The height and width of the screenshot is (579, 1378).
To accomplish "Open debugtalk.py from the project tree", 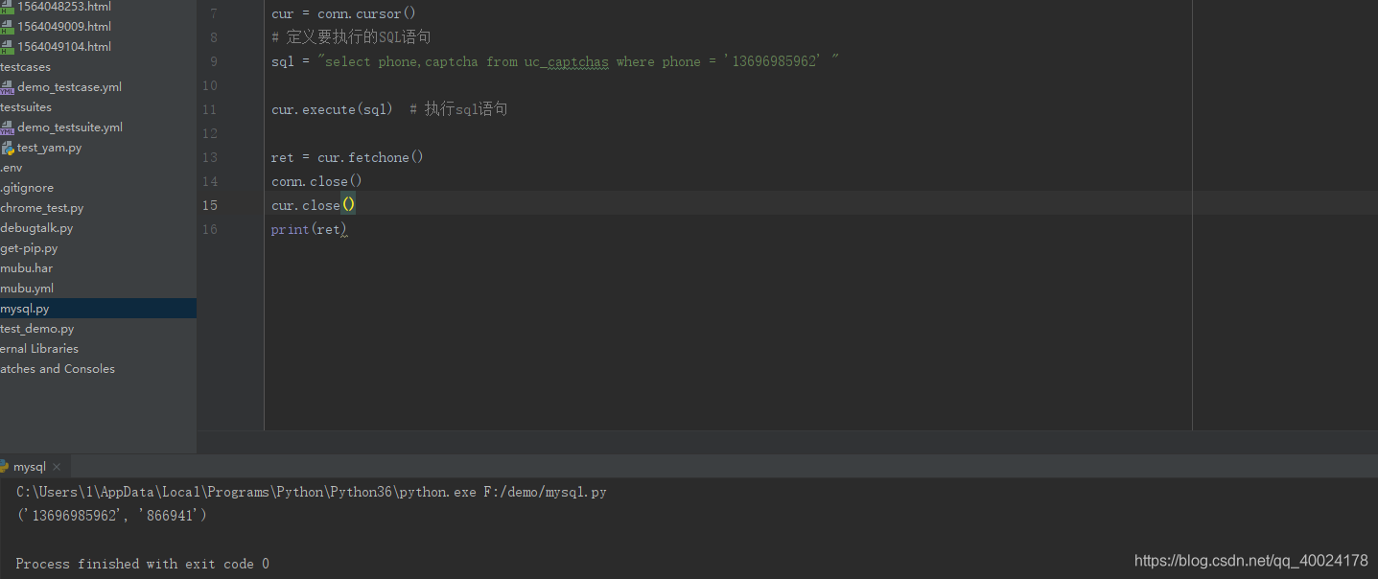I will pyautogui.click(x=36, y=228).
